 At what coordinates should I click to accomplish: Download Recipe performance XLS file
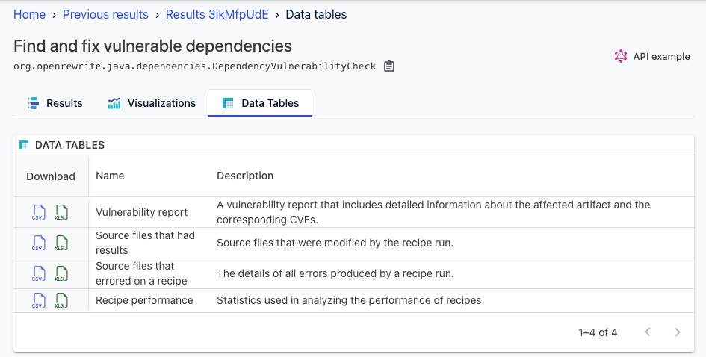pyautogui.click(x=61, y=300)
